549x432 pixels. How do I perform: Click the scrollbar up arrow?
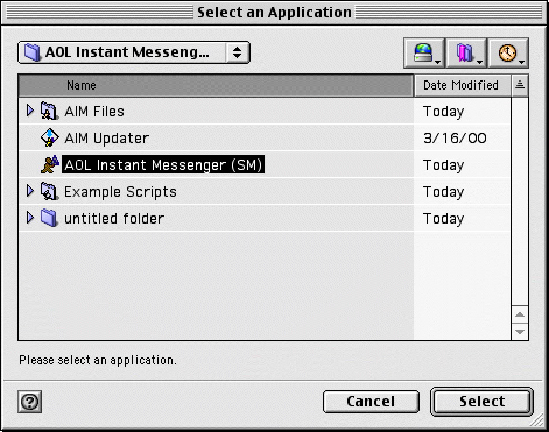click(x=520, y=314)
